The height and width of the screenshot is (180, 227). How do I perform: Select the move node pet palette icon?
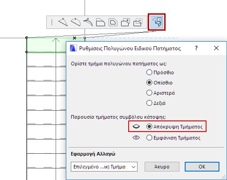(x=52, y=22)
